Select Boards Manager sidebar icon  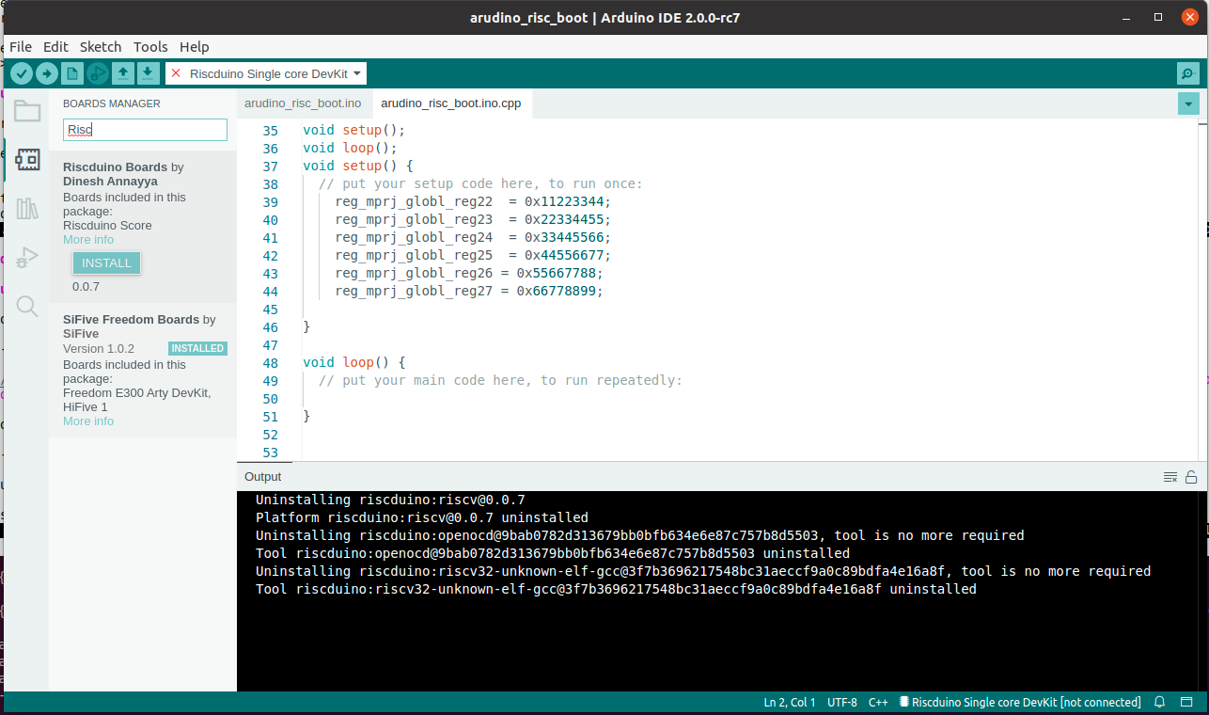[27, 160]
